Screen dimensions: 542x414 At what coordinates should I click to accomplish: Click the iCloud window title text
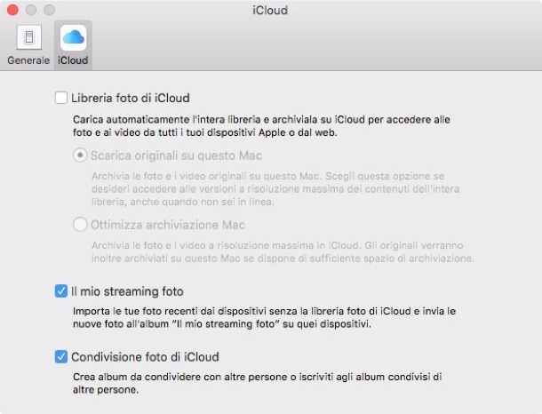coord(270,11)
